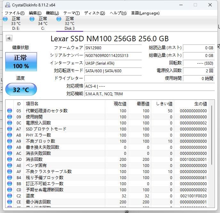Open the ディスク(D) menu
This screenshot has width=220, height=213.
pos(95,13)
